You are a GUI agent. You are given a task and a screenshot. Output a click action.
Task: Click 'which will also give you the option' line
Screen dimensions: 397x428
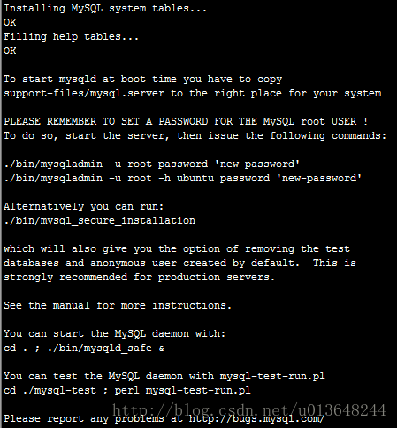click(x=177, y=249)
